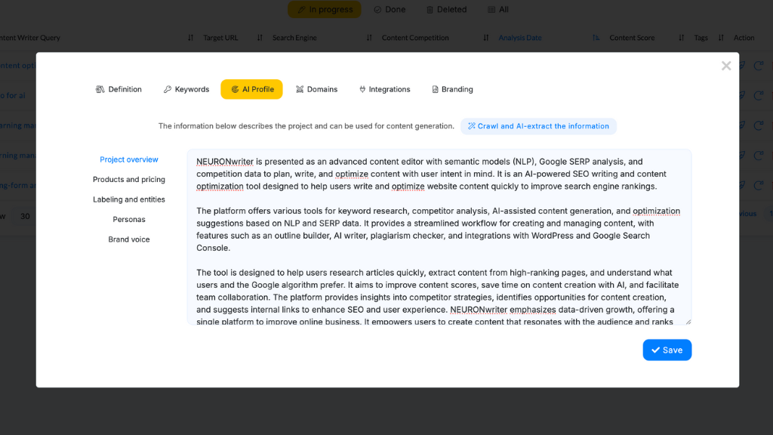Viewport: 773px width, 435px height.
Task: Click the refresh analysis icon on the second row
Action: click(759, 95)
